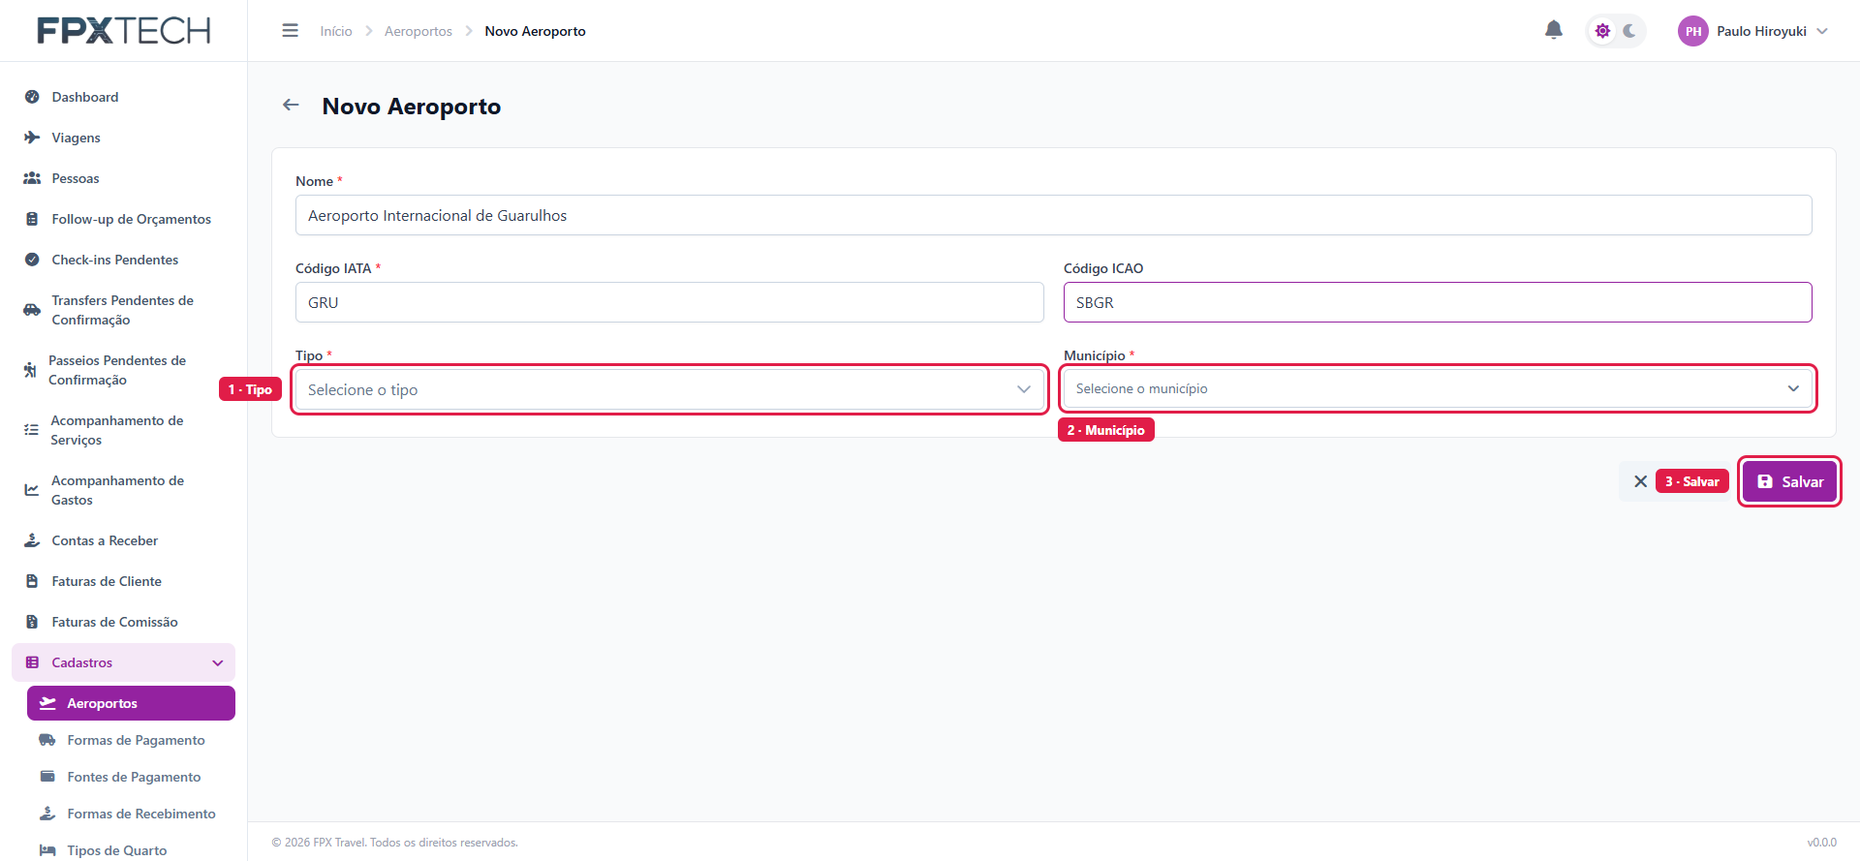Viewport: 1860px width, 861px height.
Task: Open Viagens menu item
Action: [x=123, y=138]
